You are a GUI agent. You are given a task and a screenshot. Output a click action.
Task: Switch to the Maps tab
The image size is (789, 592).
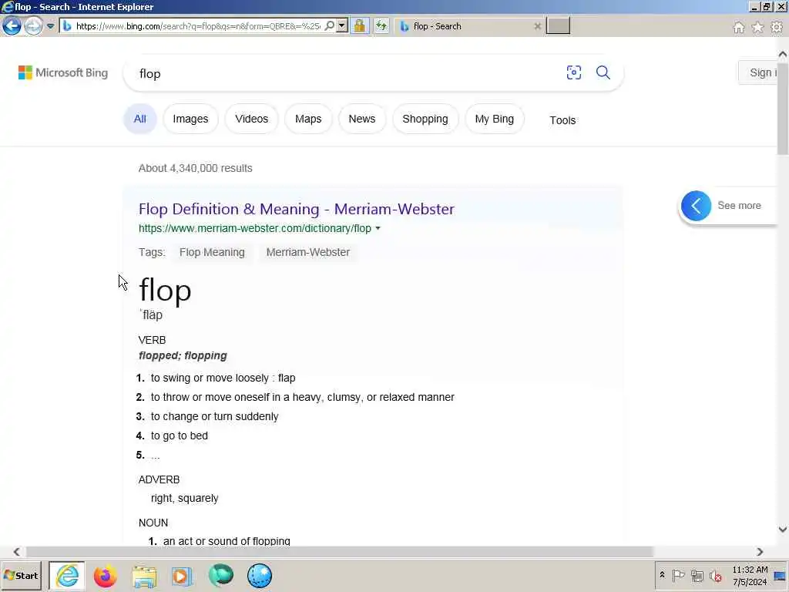coord(308,119)
